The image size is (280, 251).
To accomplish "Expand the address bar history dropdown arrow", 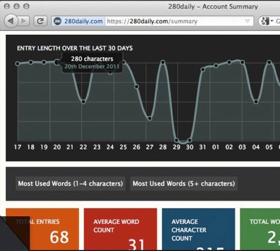I will (x=248, y=21).
